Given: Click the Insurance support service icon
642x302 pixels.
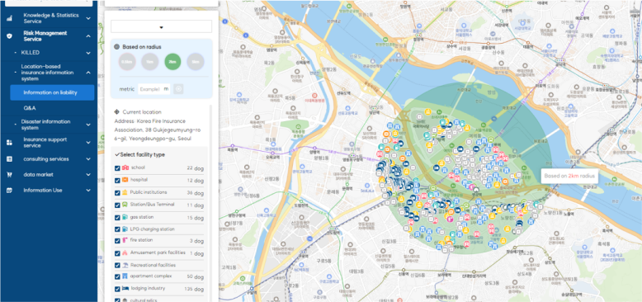Looking at the screenshot, I should [x=9, y=143].
